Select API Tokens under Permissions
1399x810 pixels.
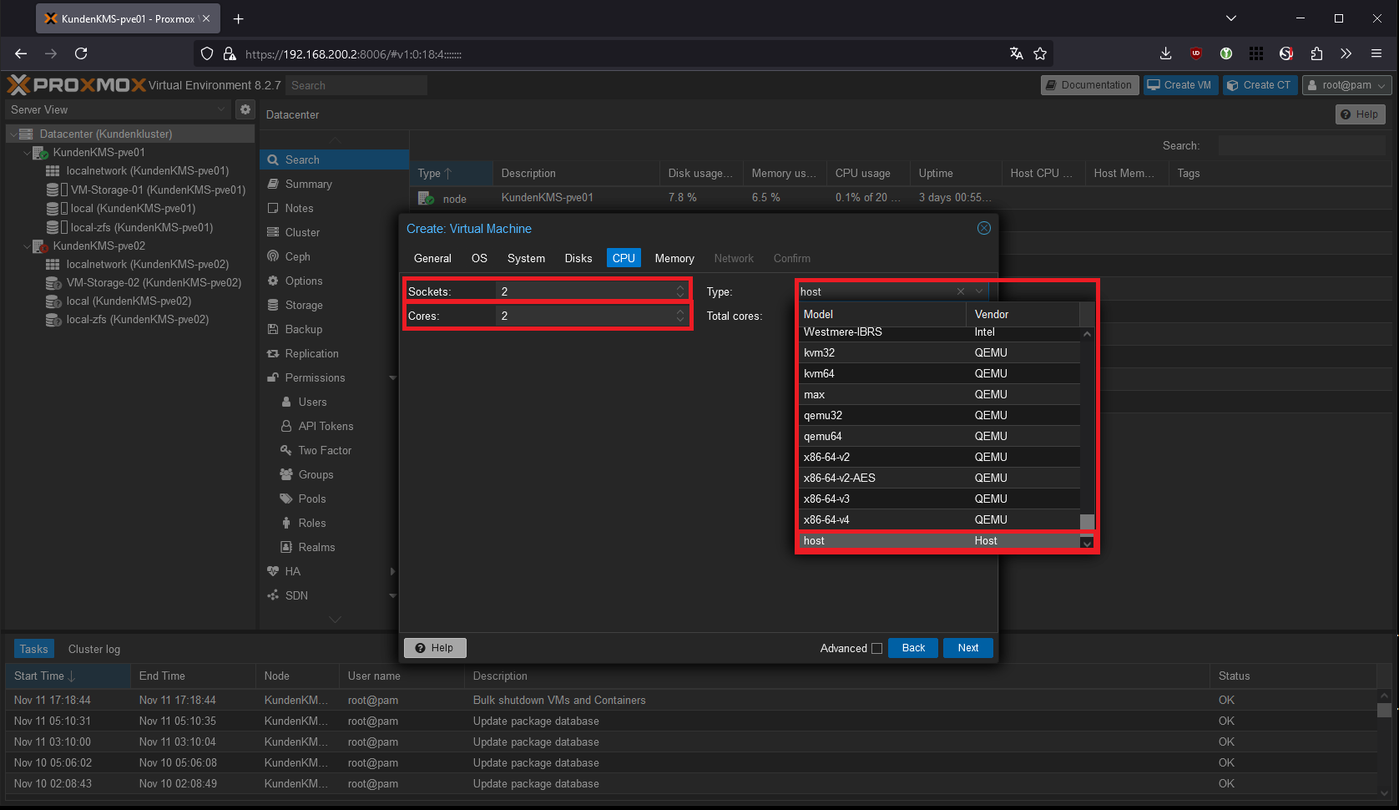pyautogui.click(x=326, y=426)
